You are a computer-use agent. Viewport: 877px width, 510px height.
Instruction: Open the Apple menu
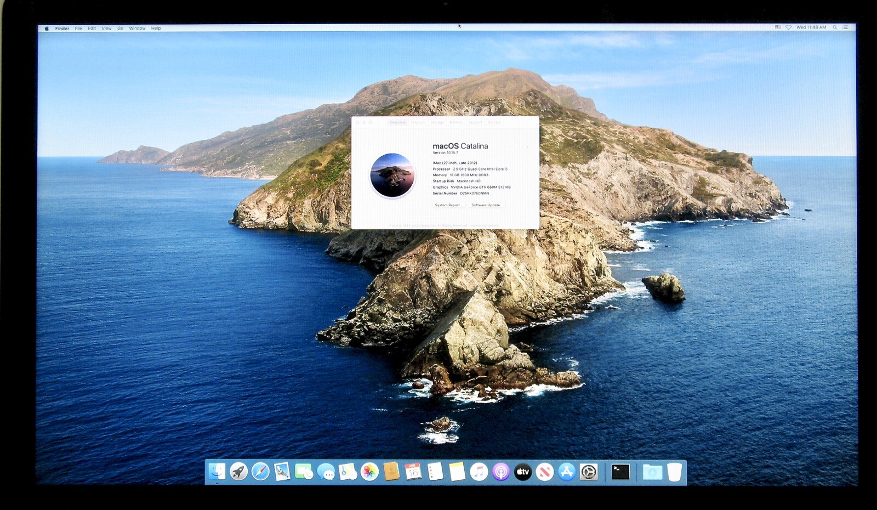[x=47, y=28]
